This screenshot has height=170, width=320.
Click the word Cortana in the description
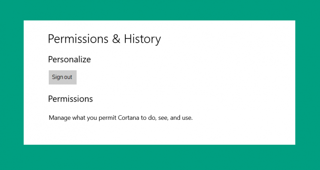coord(129,118)
